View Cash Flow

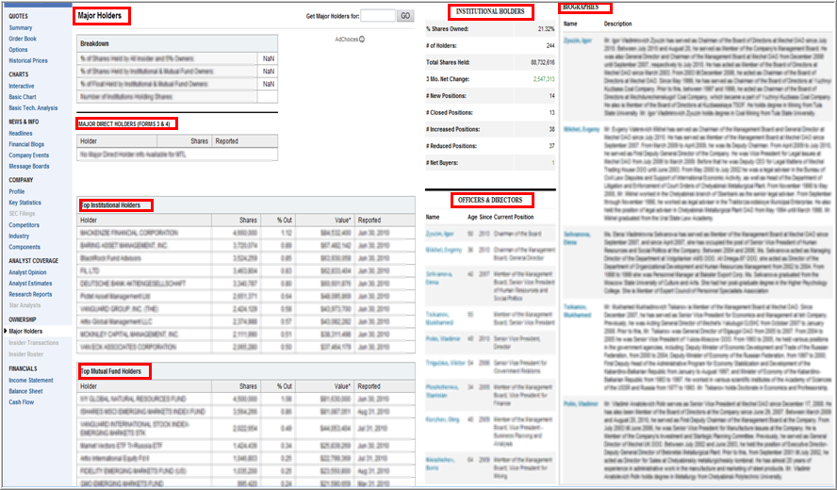point(22,402)
